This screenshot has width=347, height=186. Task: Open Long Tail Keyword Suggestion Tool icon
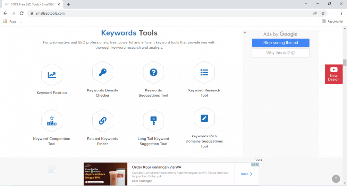pos(153,121)
